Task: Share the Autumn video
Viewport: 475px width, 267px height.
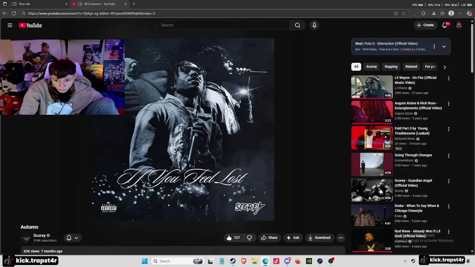Action: click(269, 238)
